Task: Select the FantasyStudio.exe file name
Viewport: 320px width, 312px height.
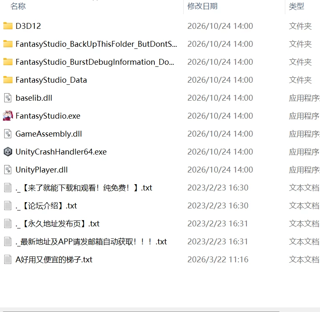Action: point(48,116)
